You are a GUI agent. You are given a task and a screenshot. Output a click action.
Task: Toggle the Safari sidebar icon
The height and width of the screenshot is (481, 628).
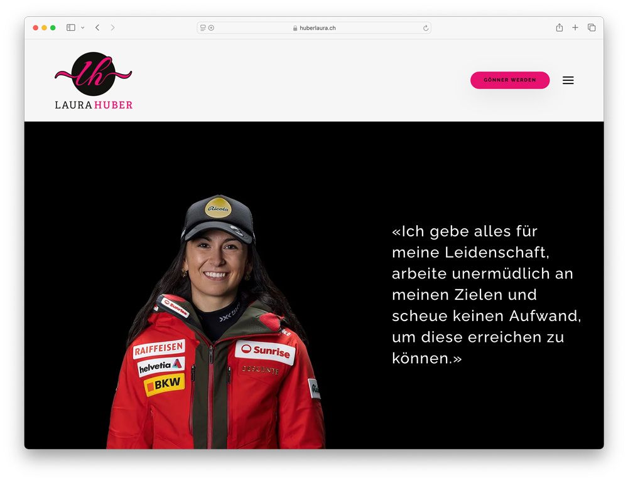[x=71, y=28]
